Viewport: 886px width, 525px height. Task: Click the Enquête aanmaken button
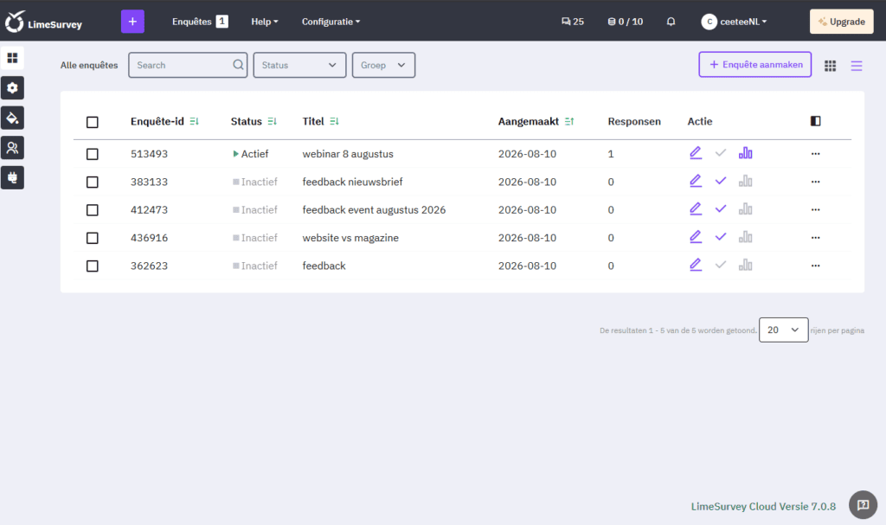click(754, 64)
